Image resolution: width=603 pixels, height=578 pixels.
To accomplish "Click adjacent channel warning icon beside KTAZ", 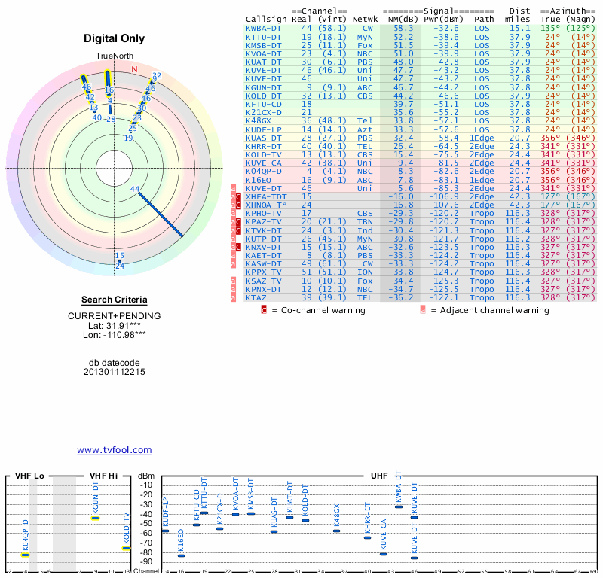I will click(233, 298).
